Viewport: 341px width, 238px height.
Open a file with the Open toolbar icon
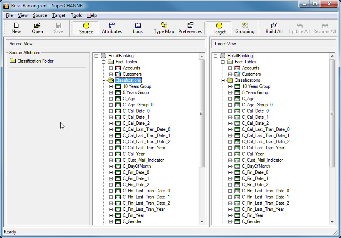coord(37,28)
